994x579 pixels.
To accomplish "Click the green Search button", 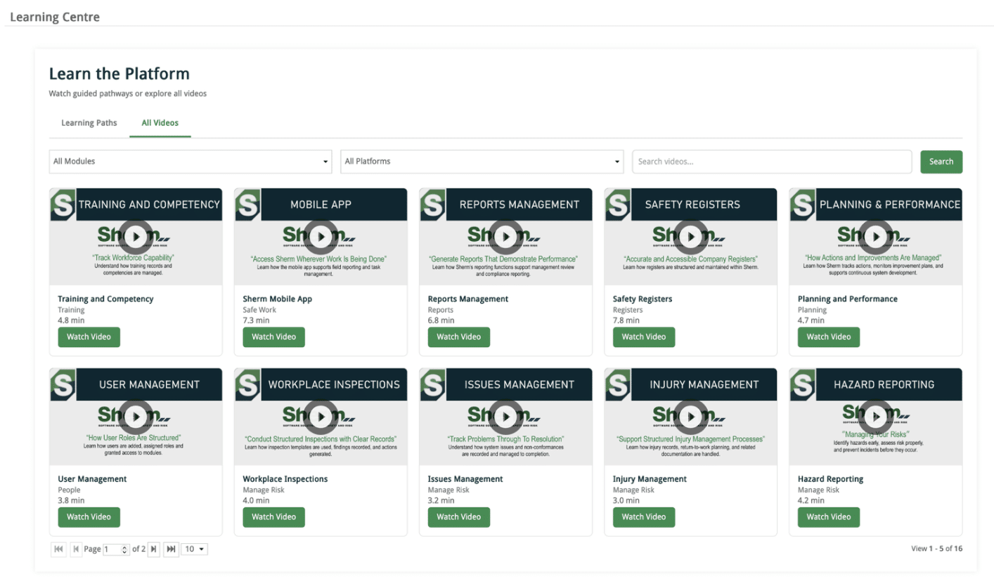I will click(x=941, y=162).
